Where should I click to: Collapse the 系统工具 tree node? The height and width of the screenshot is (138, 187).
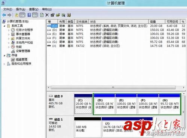(x=4, y=26)
